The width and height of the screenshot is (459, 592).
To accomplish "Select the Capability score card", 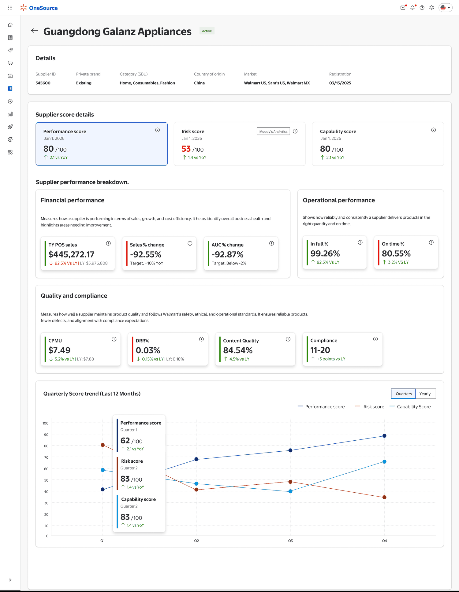I will (x=378, y=144).
